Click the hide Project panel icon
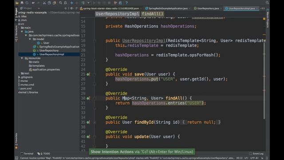 77,8
